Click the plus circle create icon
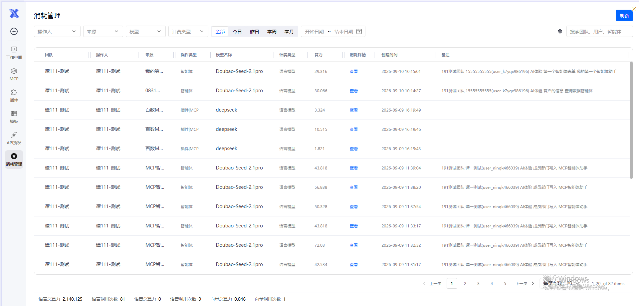639x306 pixels. pos(14,31)
